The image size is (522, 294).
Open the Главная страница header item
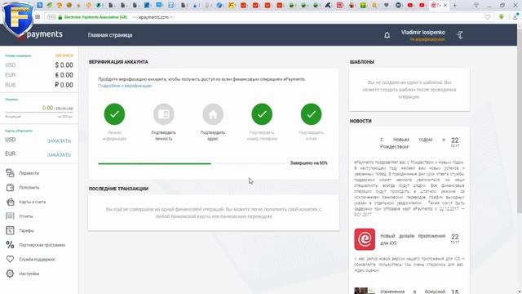click(x=110, y=35)
